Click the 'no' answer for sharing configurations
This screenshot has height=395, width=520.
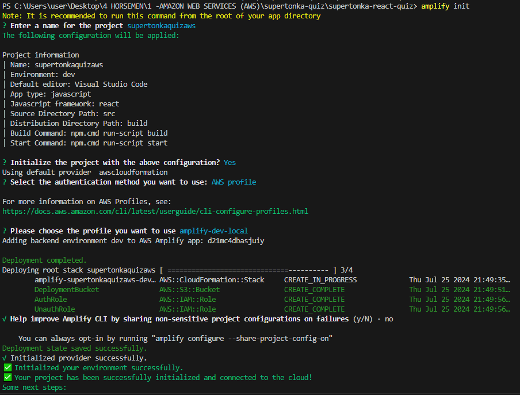[x=389, y=319]
